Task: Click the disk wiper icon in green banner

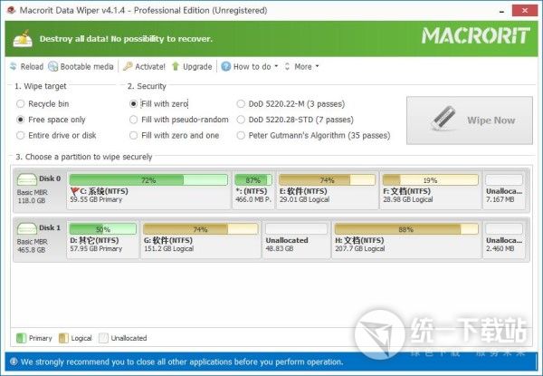Action: coord(22,37)
